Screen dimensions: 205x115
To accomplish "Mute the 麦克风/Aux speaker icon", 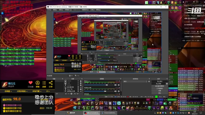I will tap(116, 85).
